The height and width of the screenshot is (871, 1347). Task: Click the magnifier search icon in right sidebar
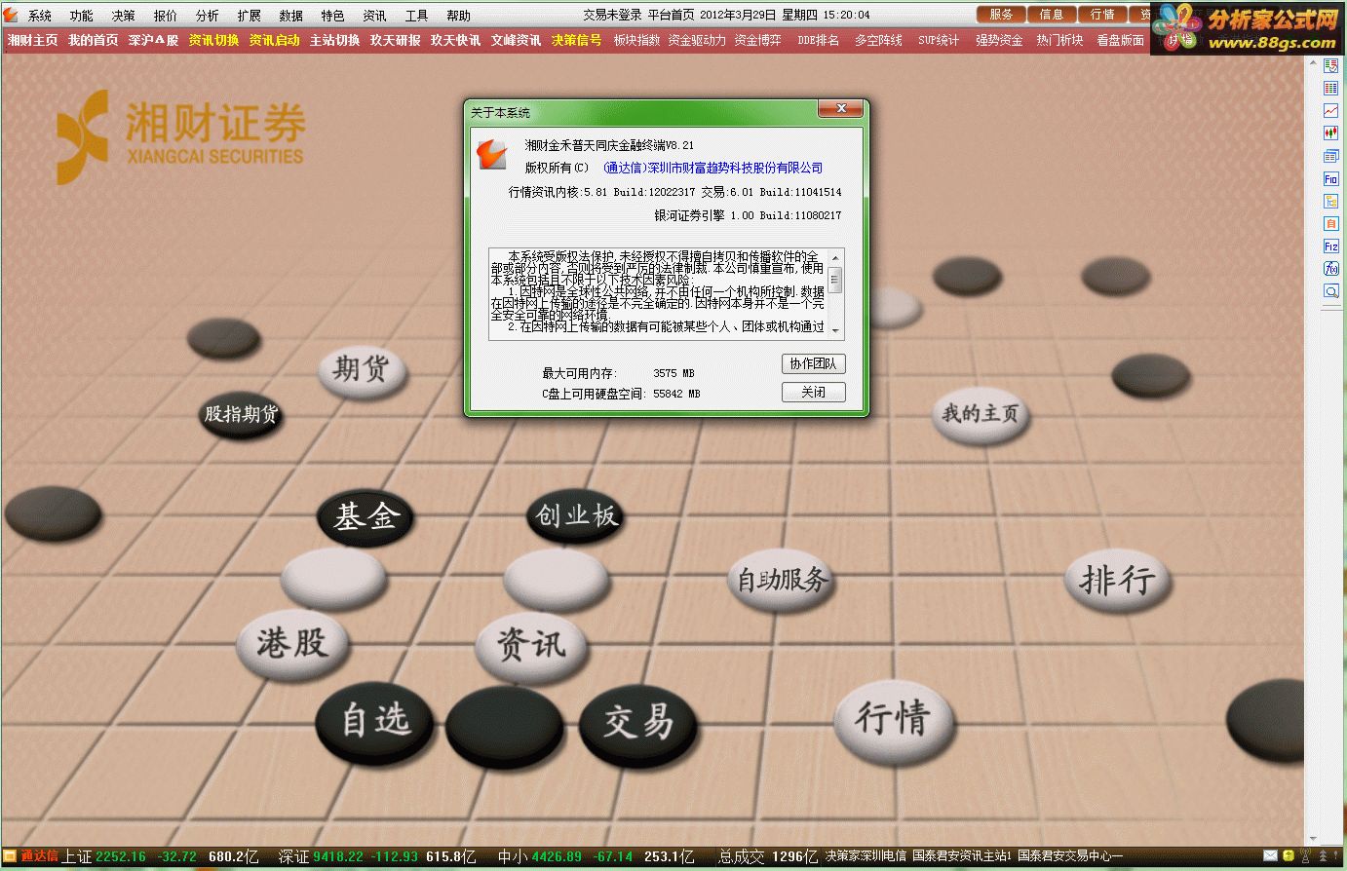1330,291
